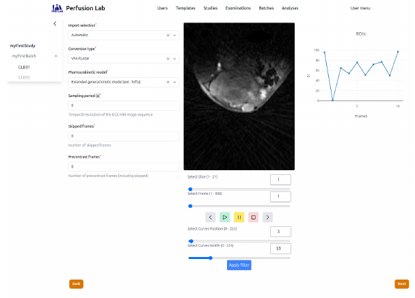415x298 pixels.
Task: Open the Templates menu item
Action: pyautogui.click(x=185, y=8)
